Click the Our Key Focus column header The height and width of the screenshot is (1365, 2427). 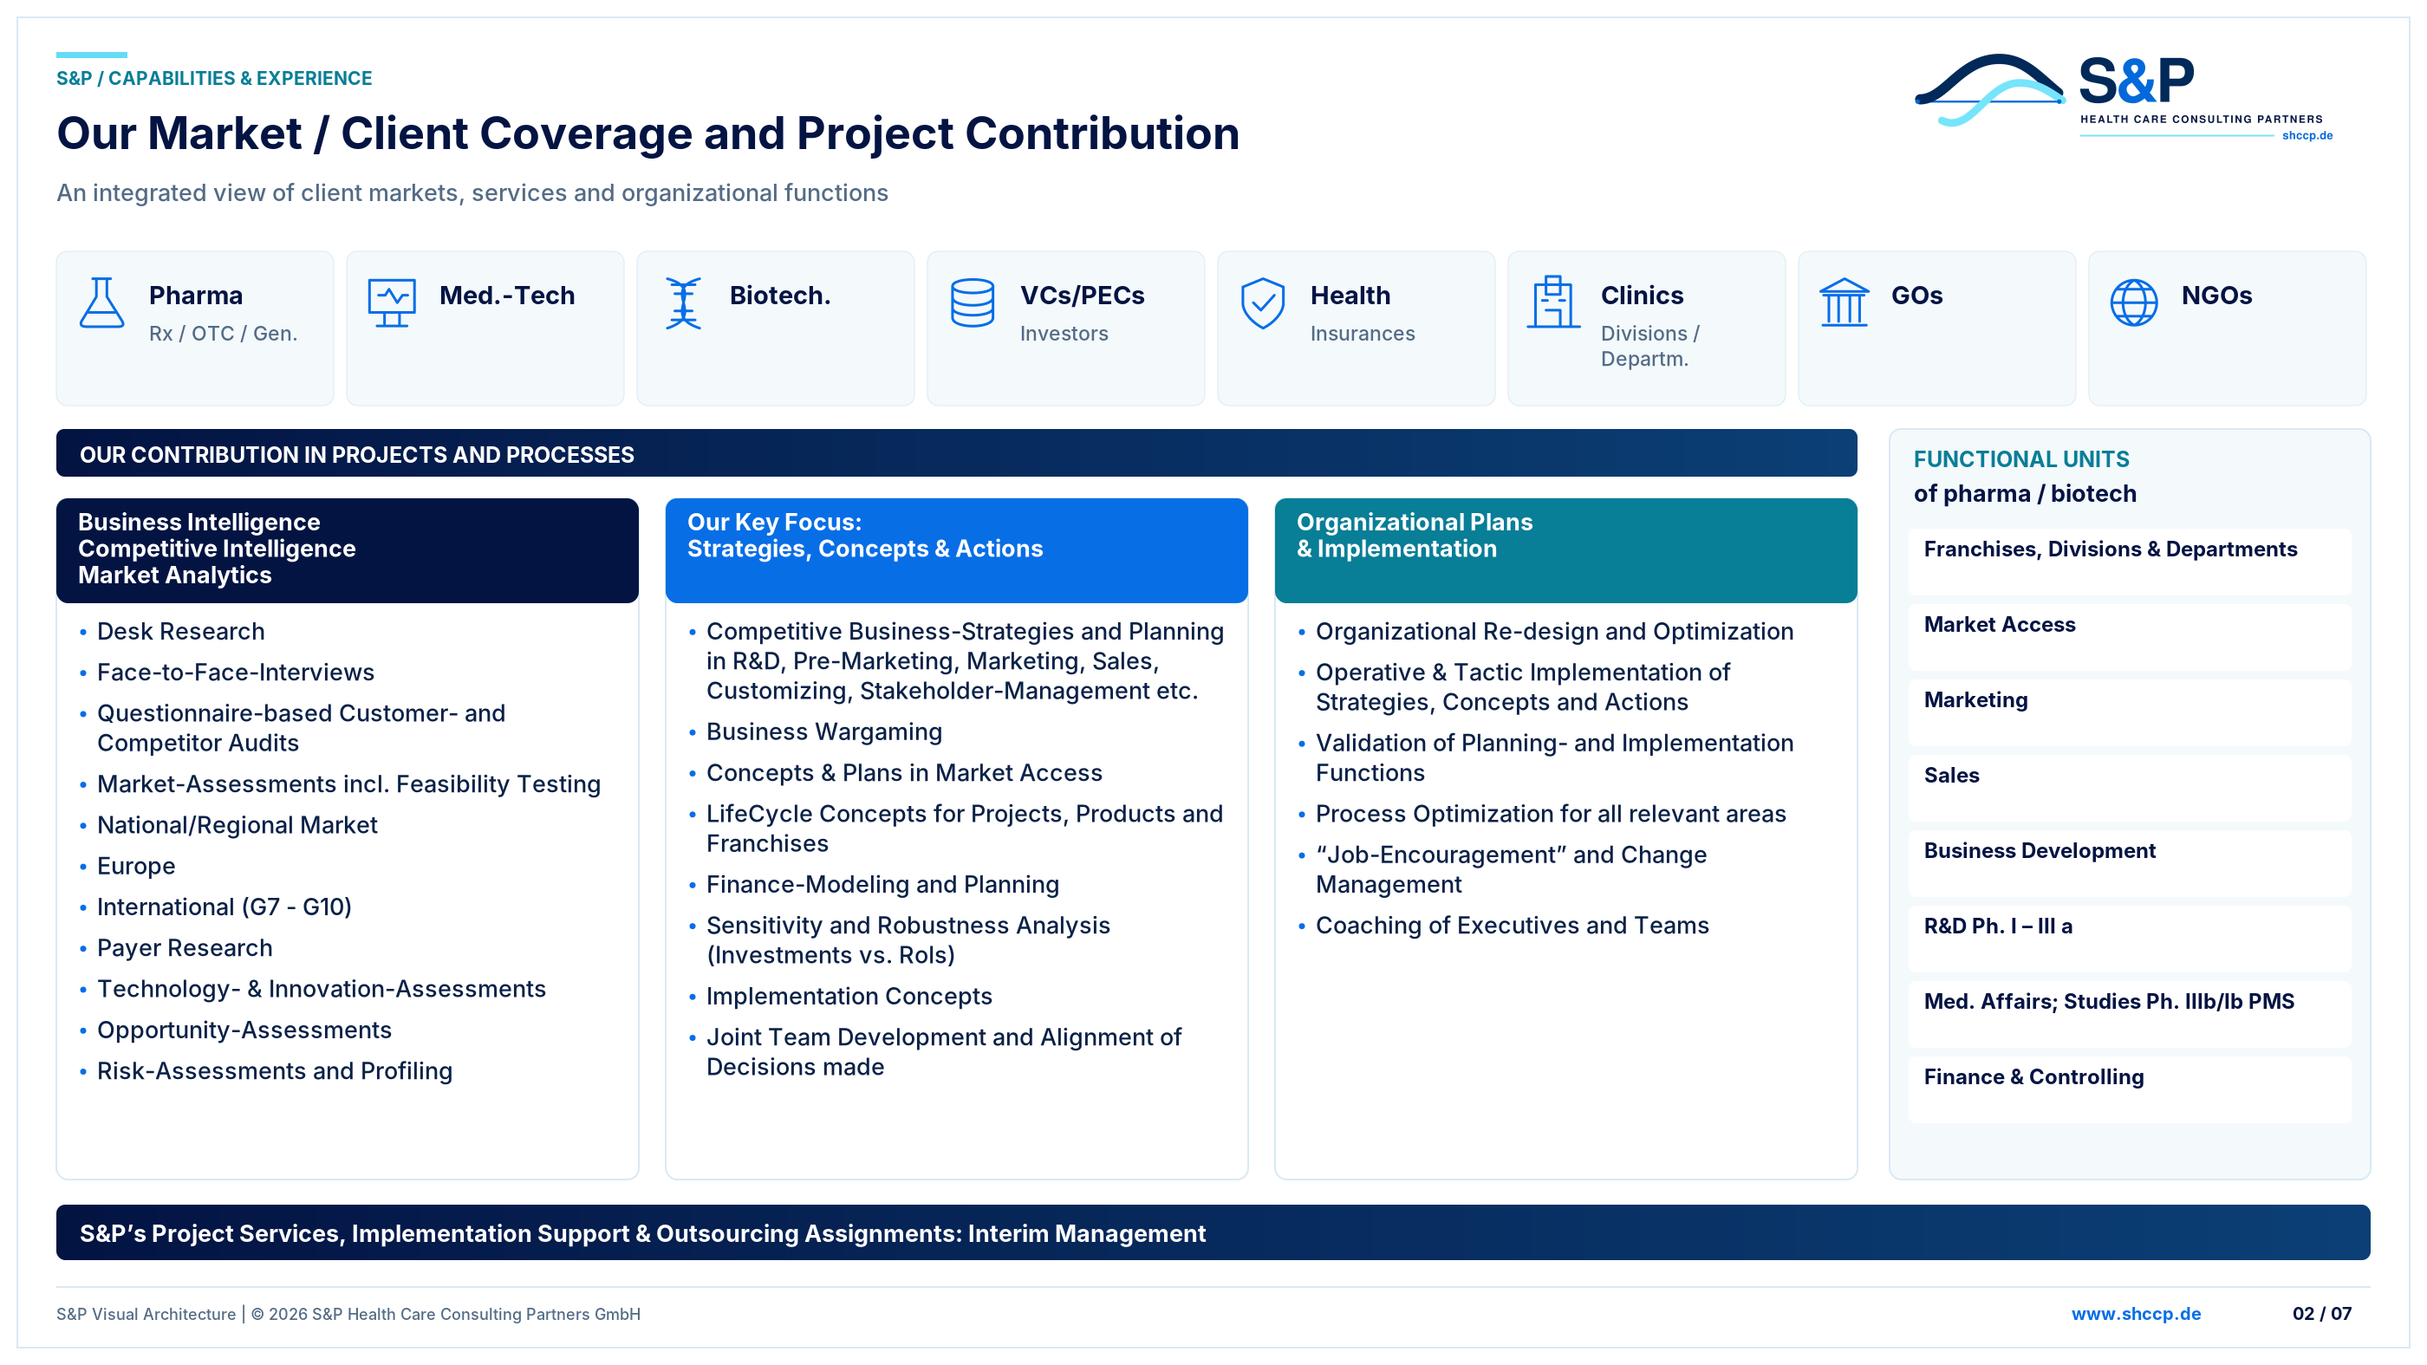(x=956, y=550)
